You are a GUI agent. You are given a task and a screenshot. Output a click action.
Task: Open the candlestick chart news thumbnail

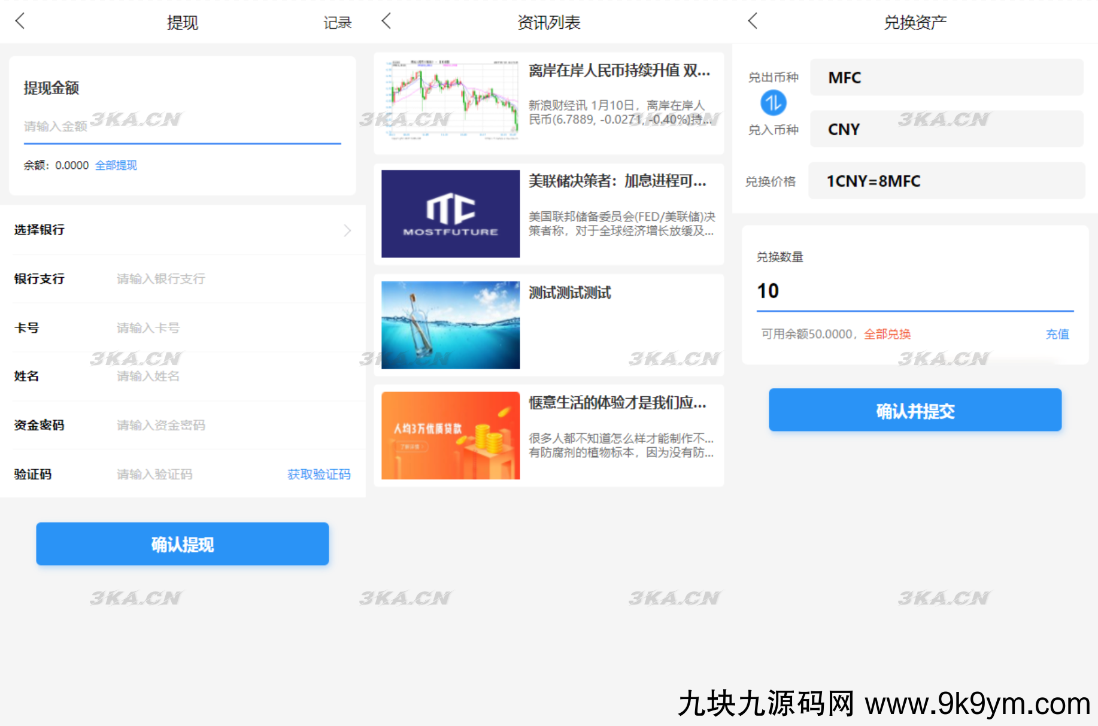click(451, 101)
